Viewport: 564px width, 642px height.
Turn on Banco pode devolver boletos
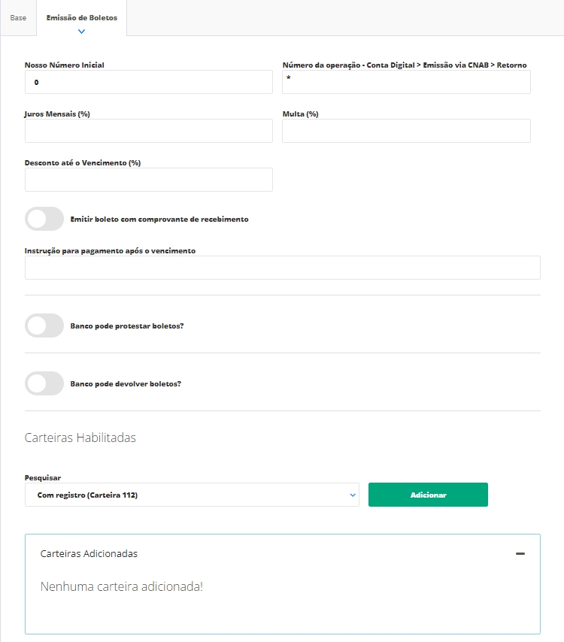(44, 383)
